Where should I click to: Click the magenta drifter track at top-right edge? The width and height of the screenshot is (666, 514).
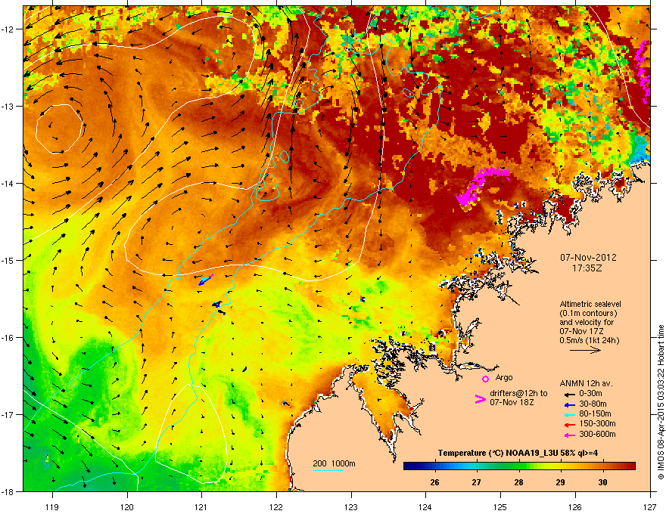643,70
